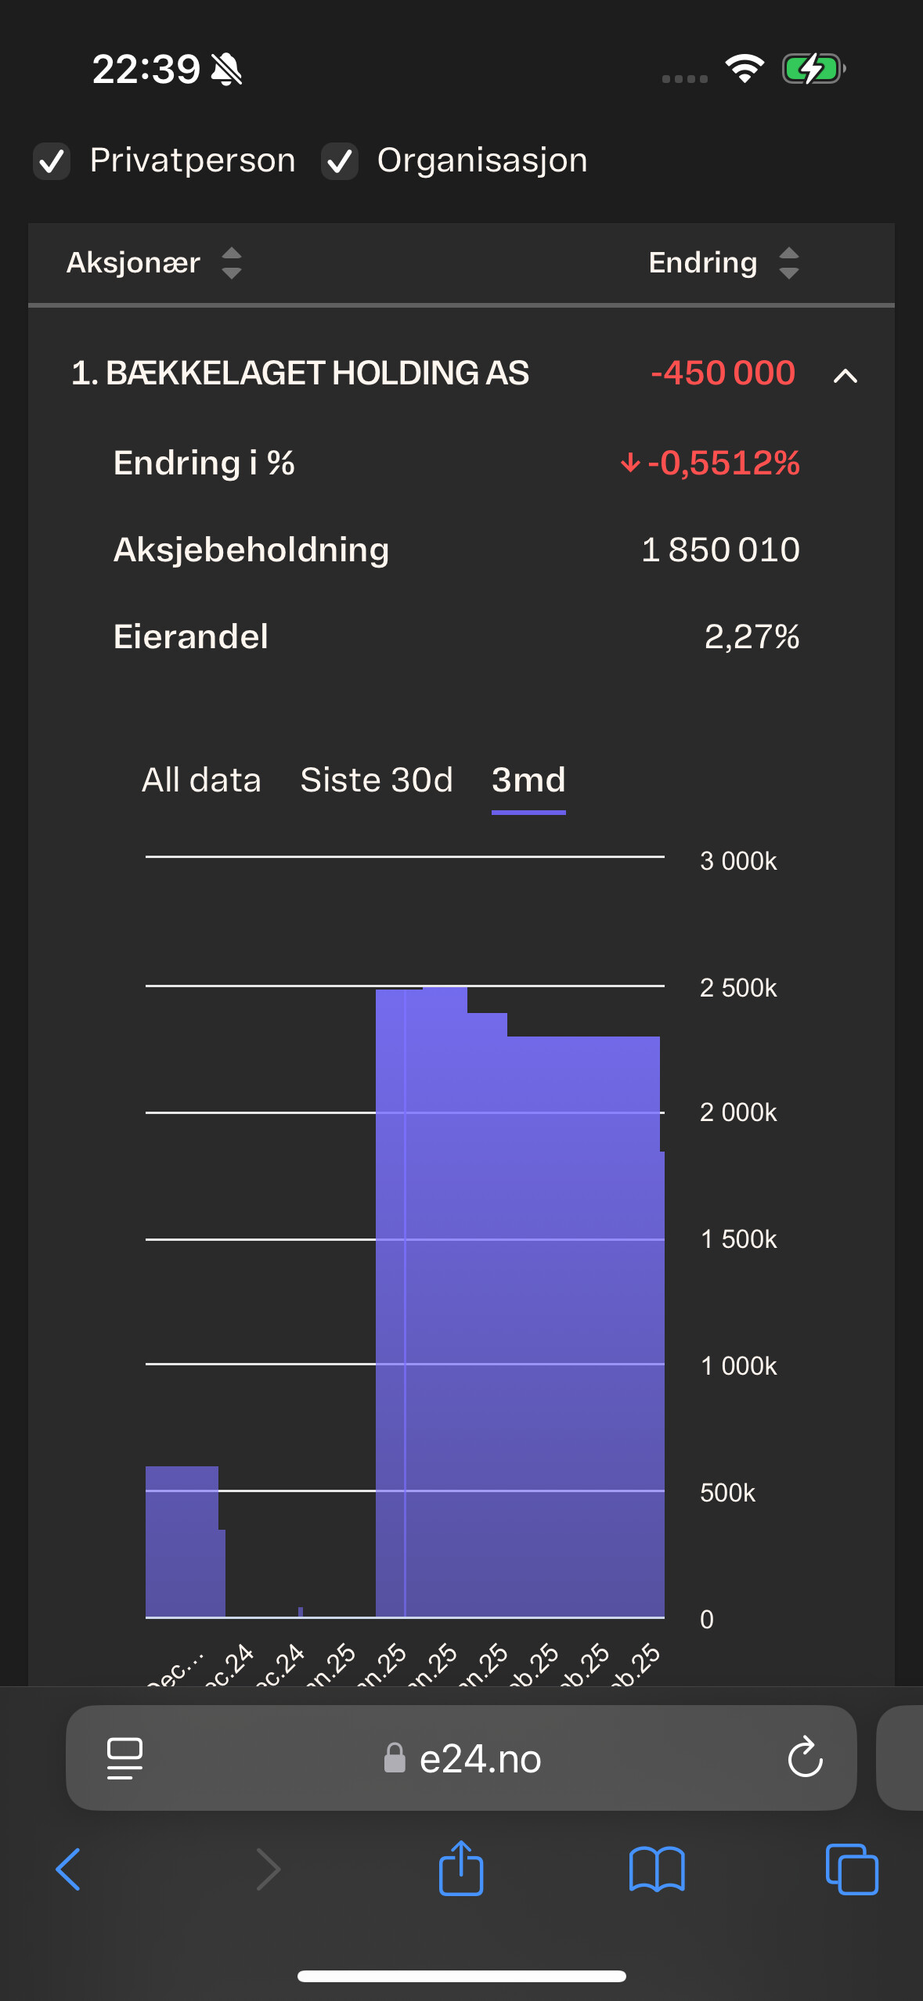
Task: Show all open Safari tabs
Action: coord(852,1869)
